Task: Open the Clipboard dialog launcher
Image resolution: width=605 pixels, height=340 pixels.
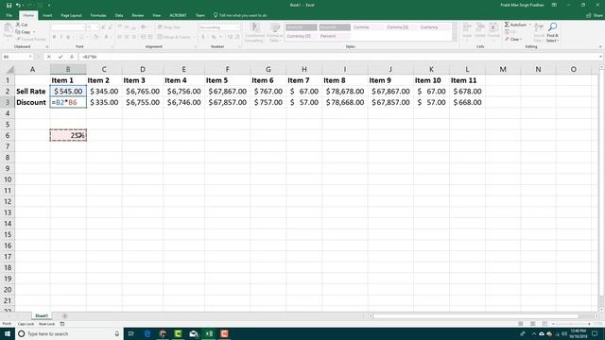Action: (x=47, y=47)
